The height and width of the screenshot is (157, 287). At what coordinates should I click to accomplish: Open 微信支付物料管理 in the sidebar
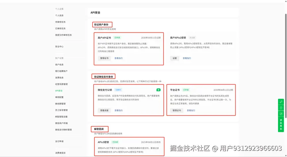coord(63,130)
